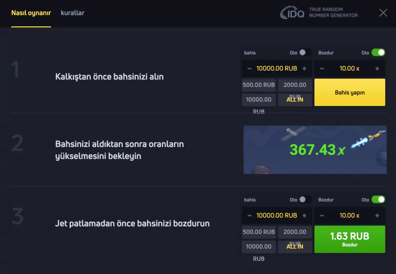Click the 10.00 x multiplier field in step 3
Screen dimensions: 396x274
click(349, 216)
